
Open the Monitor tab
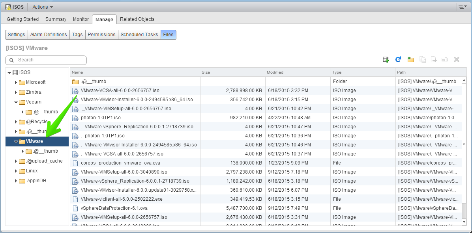click(81, 19)
